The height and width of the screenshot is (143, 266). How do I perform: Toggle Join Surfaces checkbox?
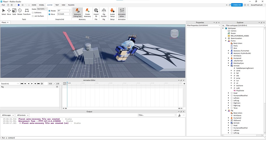(33, 16)
